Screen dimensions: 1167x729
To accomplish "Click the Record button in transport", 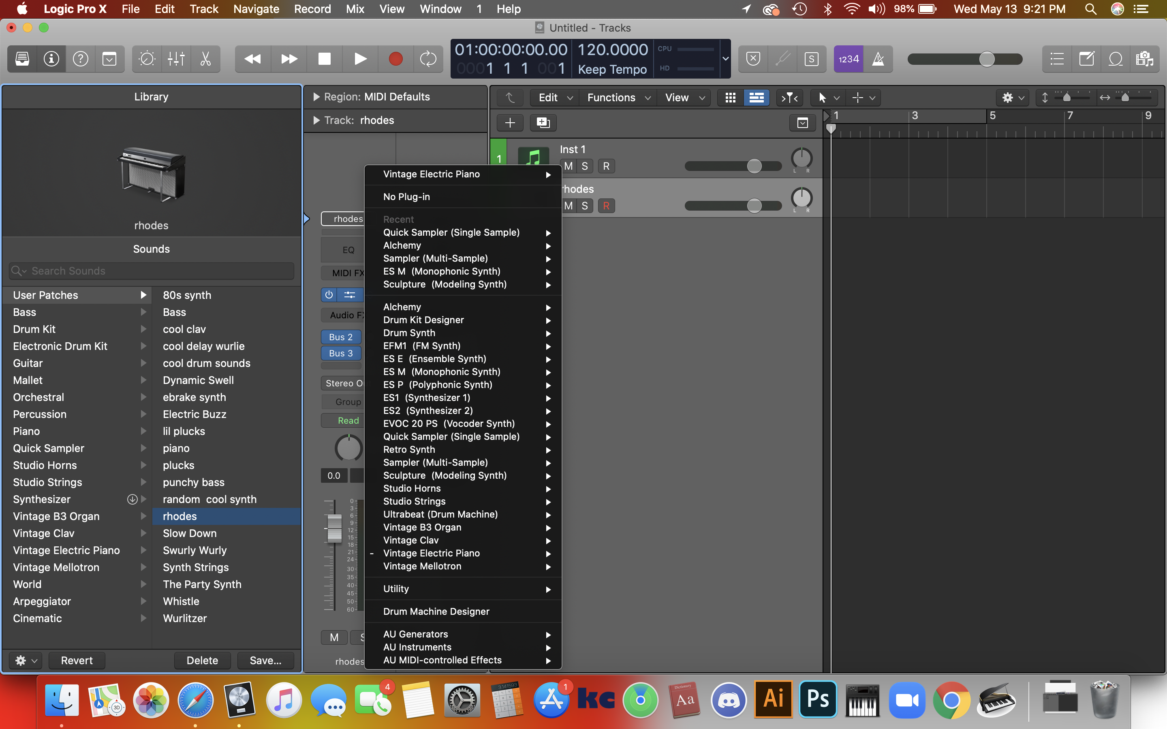I will click(x=395, y=59).
